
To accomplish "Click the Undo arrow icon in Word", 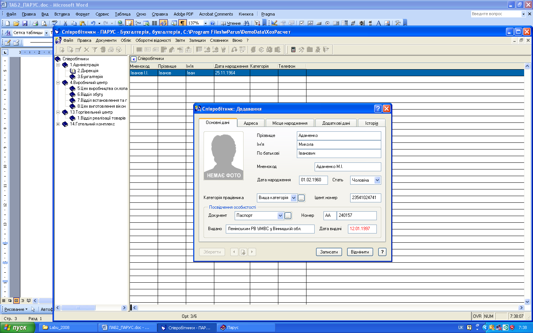I will [x=93, y=23].
